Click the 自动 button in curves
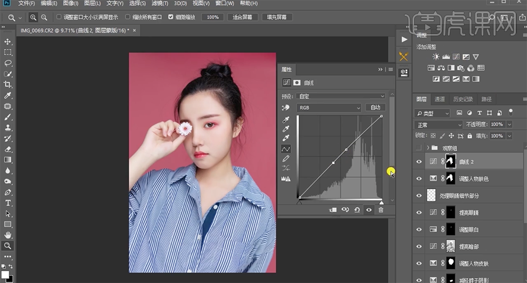527x283 pixels. (x=375, y=107)
